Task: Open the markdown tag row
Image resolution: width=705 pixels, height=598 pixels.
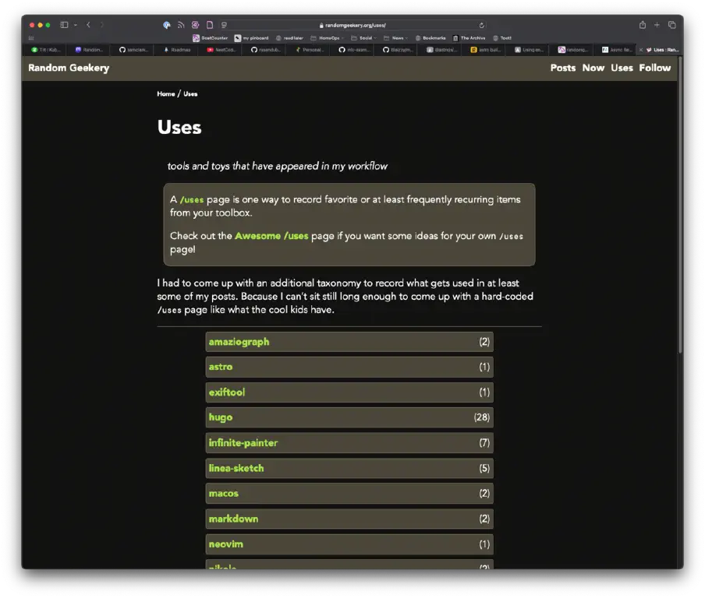Action: point(349,519)
